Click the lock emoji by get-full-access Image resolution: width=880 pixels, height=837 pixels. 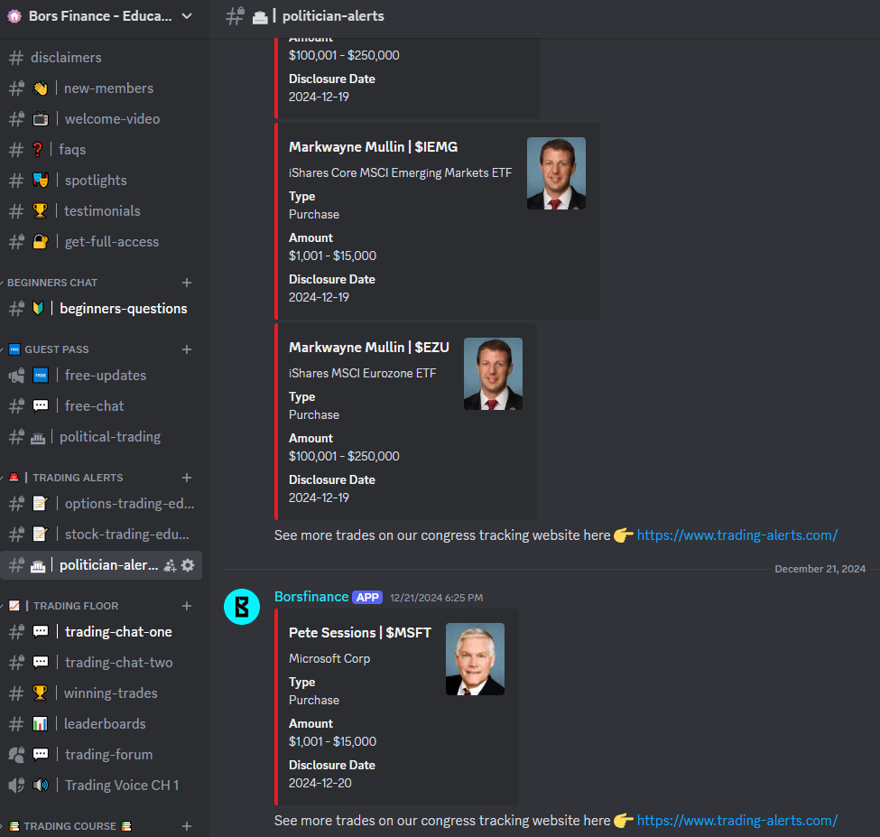40,241
